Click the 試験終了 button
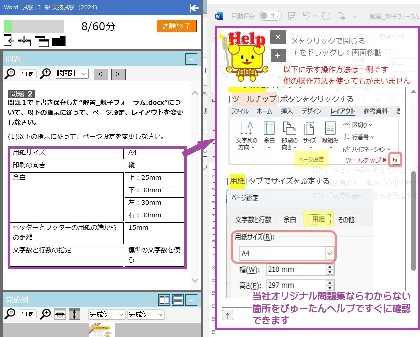This screenshot has width=420, height=337. point(177,26)
